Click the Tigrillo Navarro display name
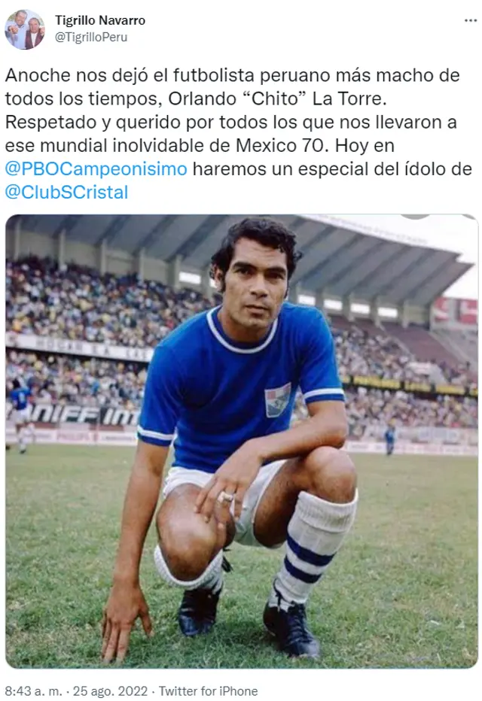The image size is (482, 701). 100,20
